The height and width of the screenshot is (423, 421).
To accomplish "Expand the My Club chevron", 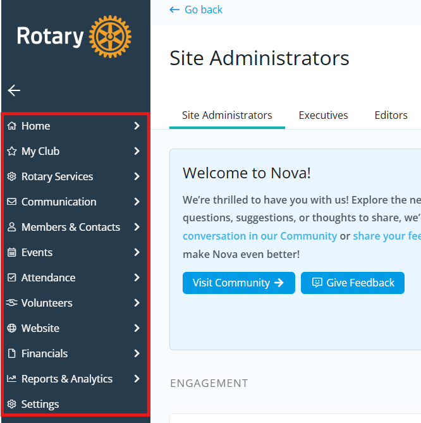I will pyautogui.click(x=137, y=151).
